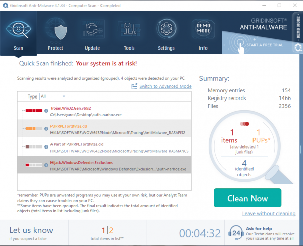Open the Type filter dropdown

pyautogui.click(x=53, y=96)
